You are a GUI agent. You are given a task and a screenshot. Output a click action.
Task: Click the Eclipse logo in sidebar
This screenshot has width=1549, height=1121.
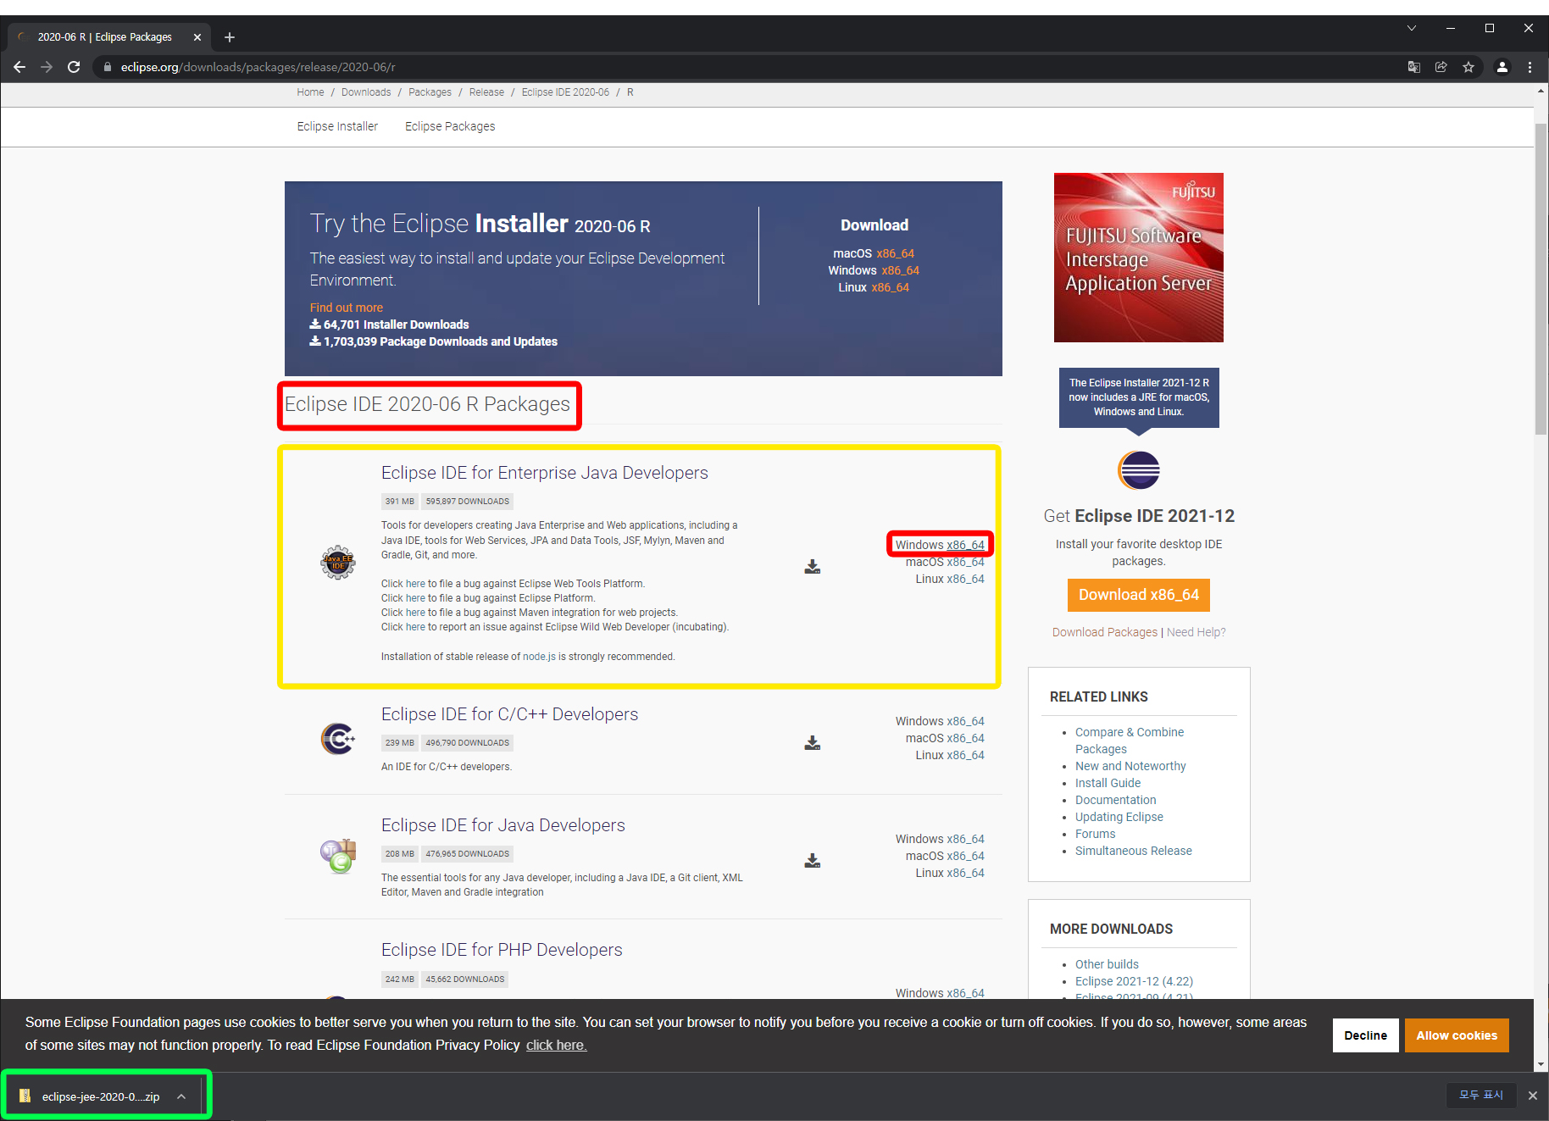click(1138, 470)
